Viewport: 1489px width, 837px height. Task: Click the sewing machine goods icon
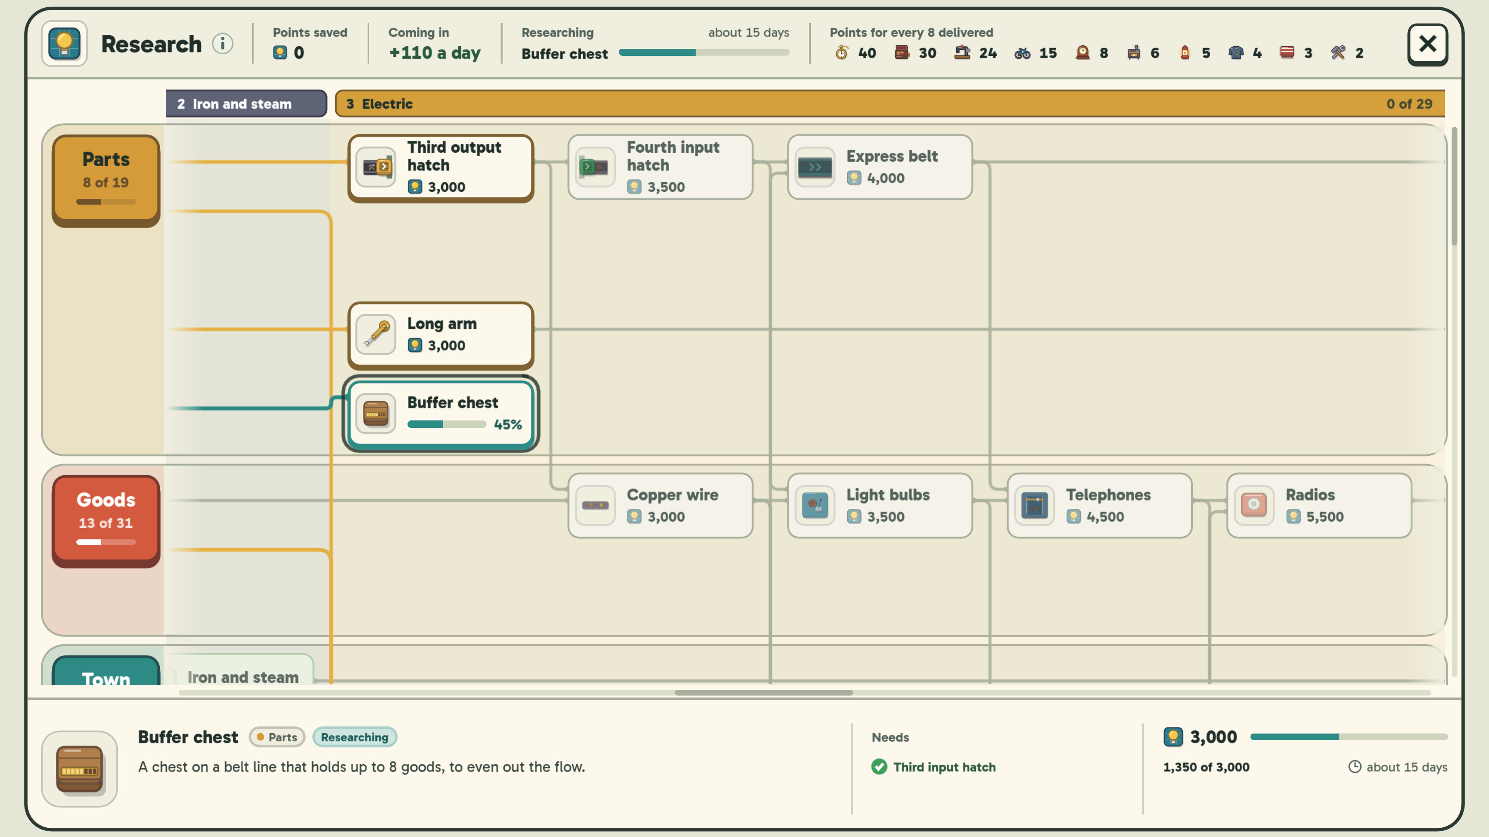click(x=962, y=53)
